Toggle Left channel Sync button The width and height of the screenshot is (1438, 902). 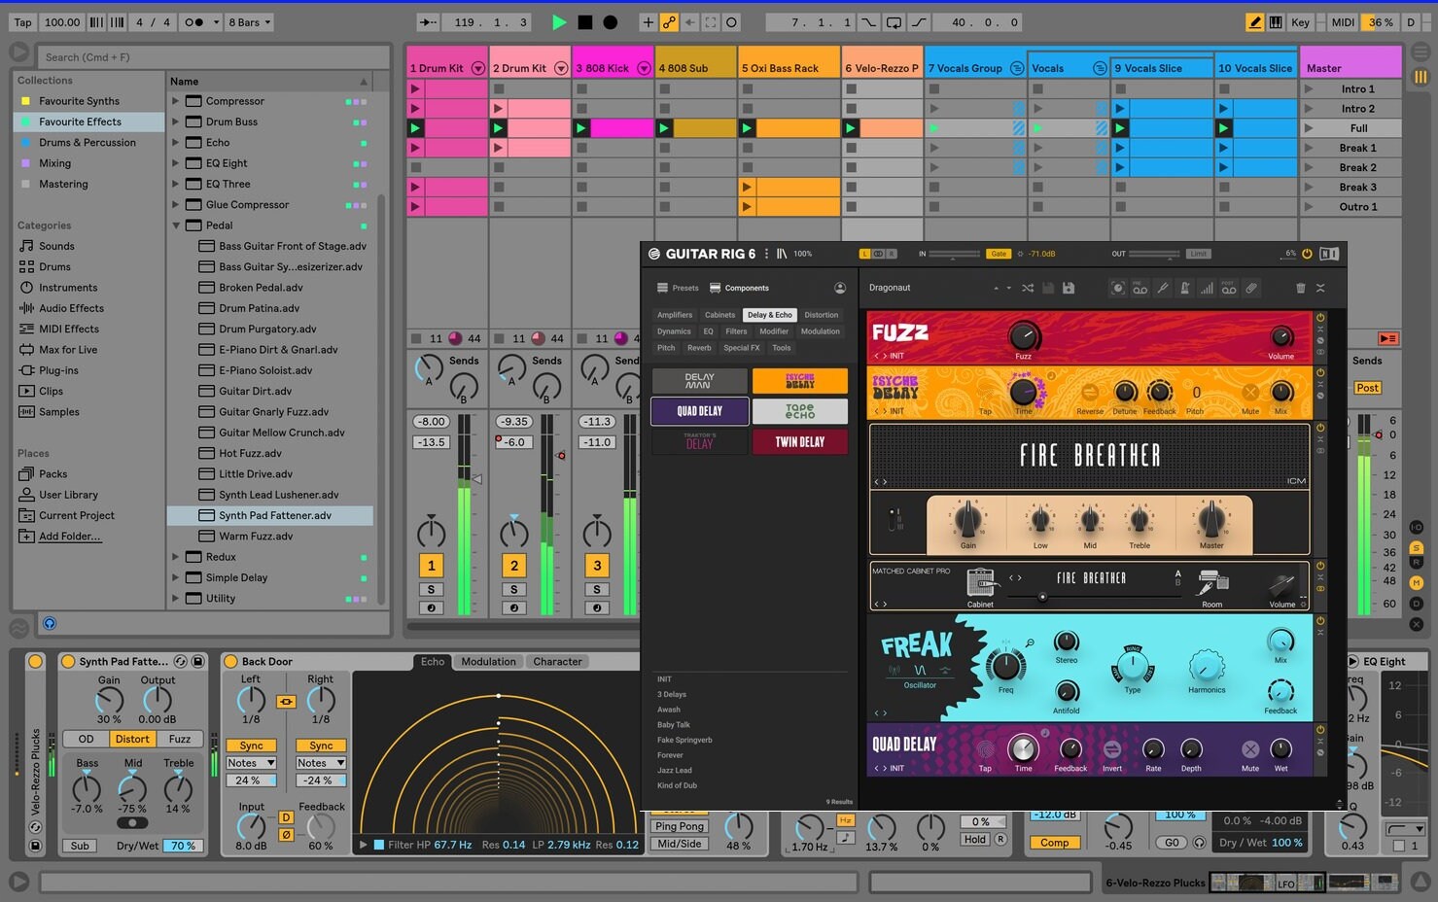251,746
